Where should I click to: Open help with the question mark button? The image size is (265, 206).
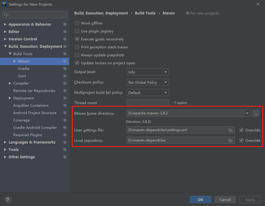(x=8, y=200)
